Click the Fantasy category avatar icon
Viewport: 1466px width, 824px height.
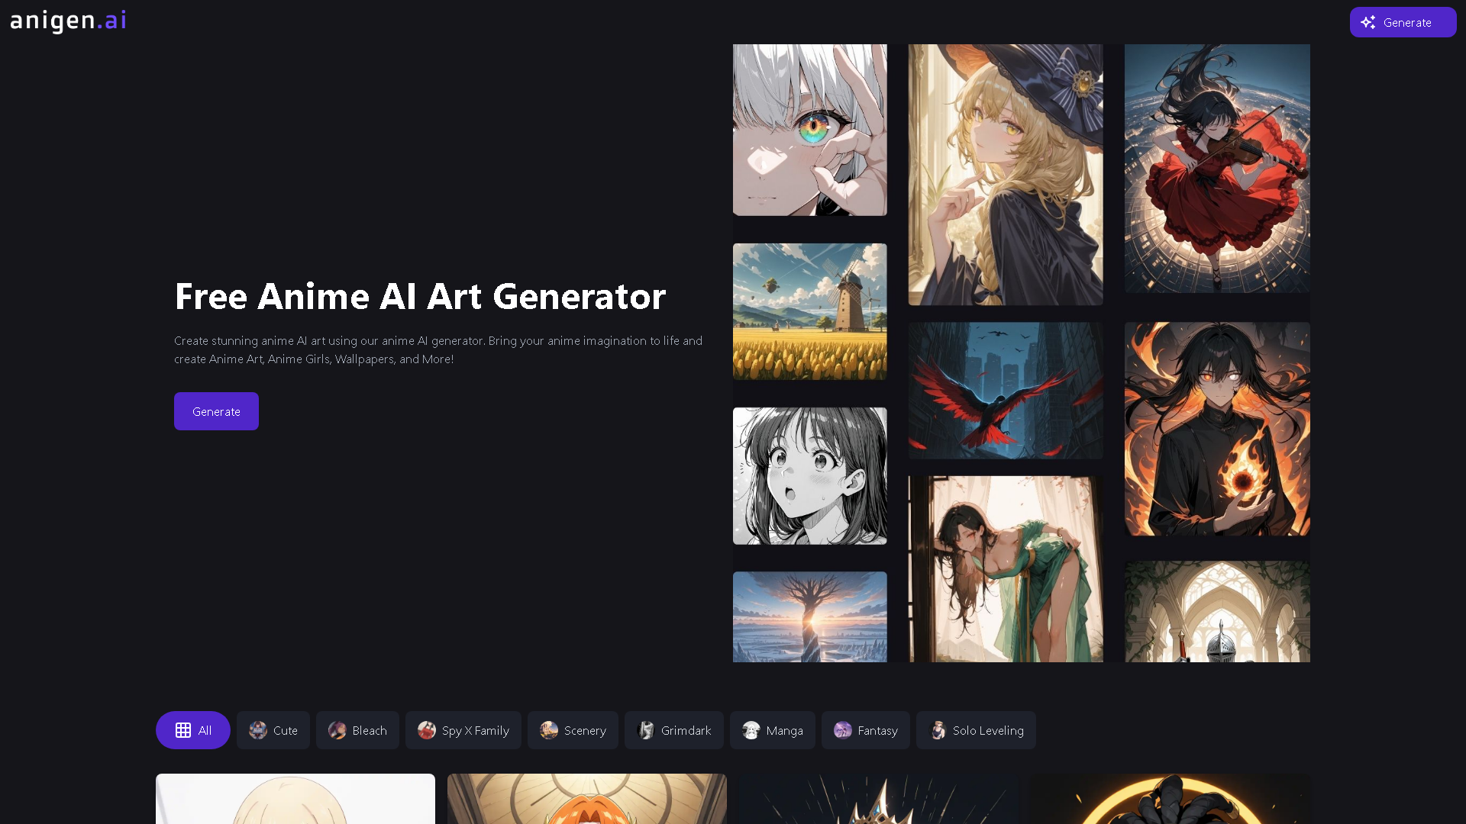point(844,730)
